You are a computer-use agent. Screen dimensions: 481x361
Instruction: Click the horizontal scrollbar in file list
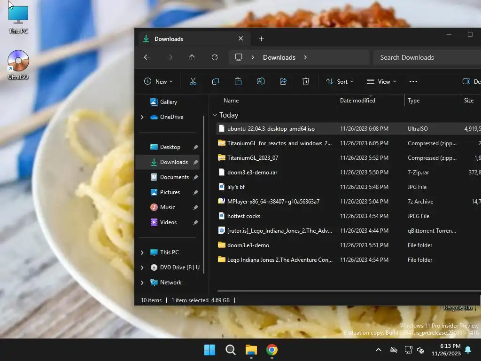click(349, 290)
